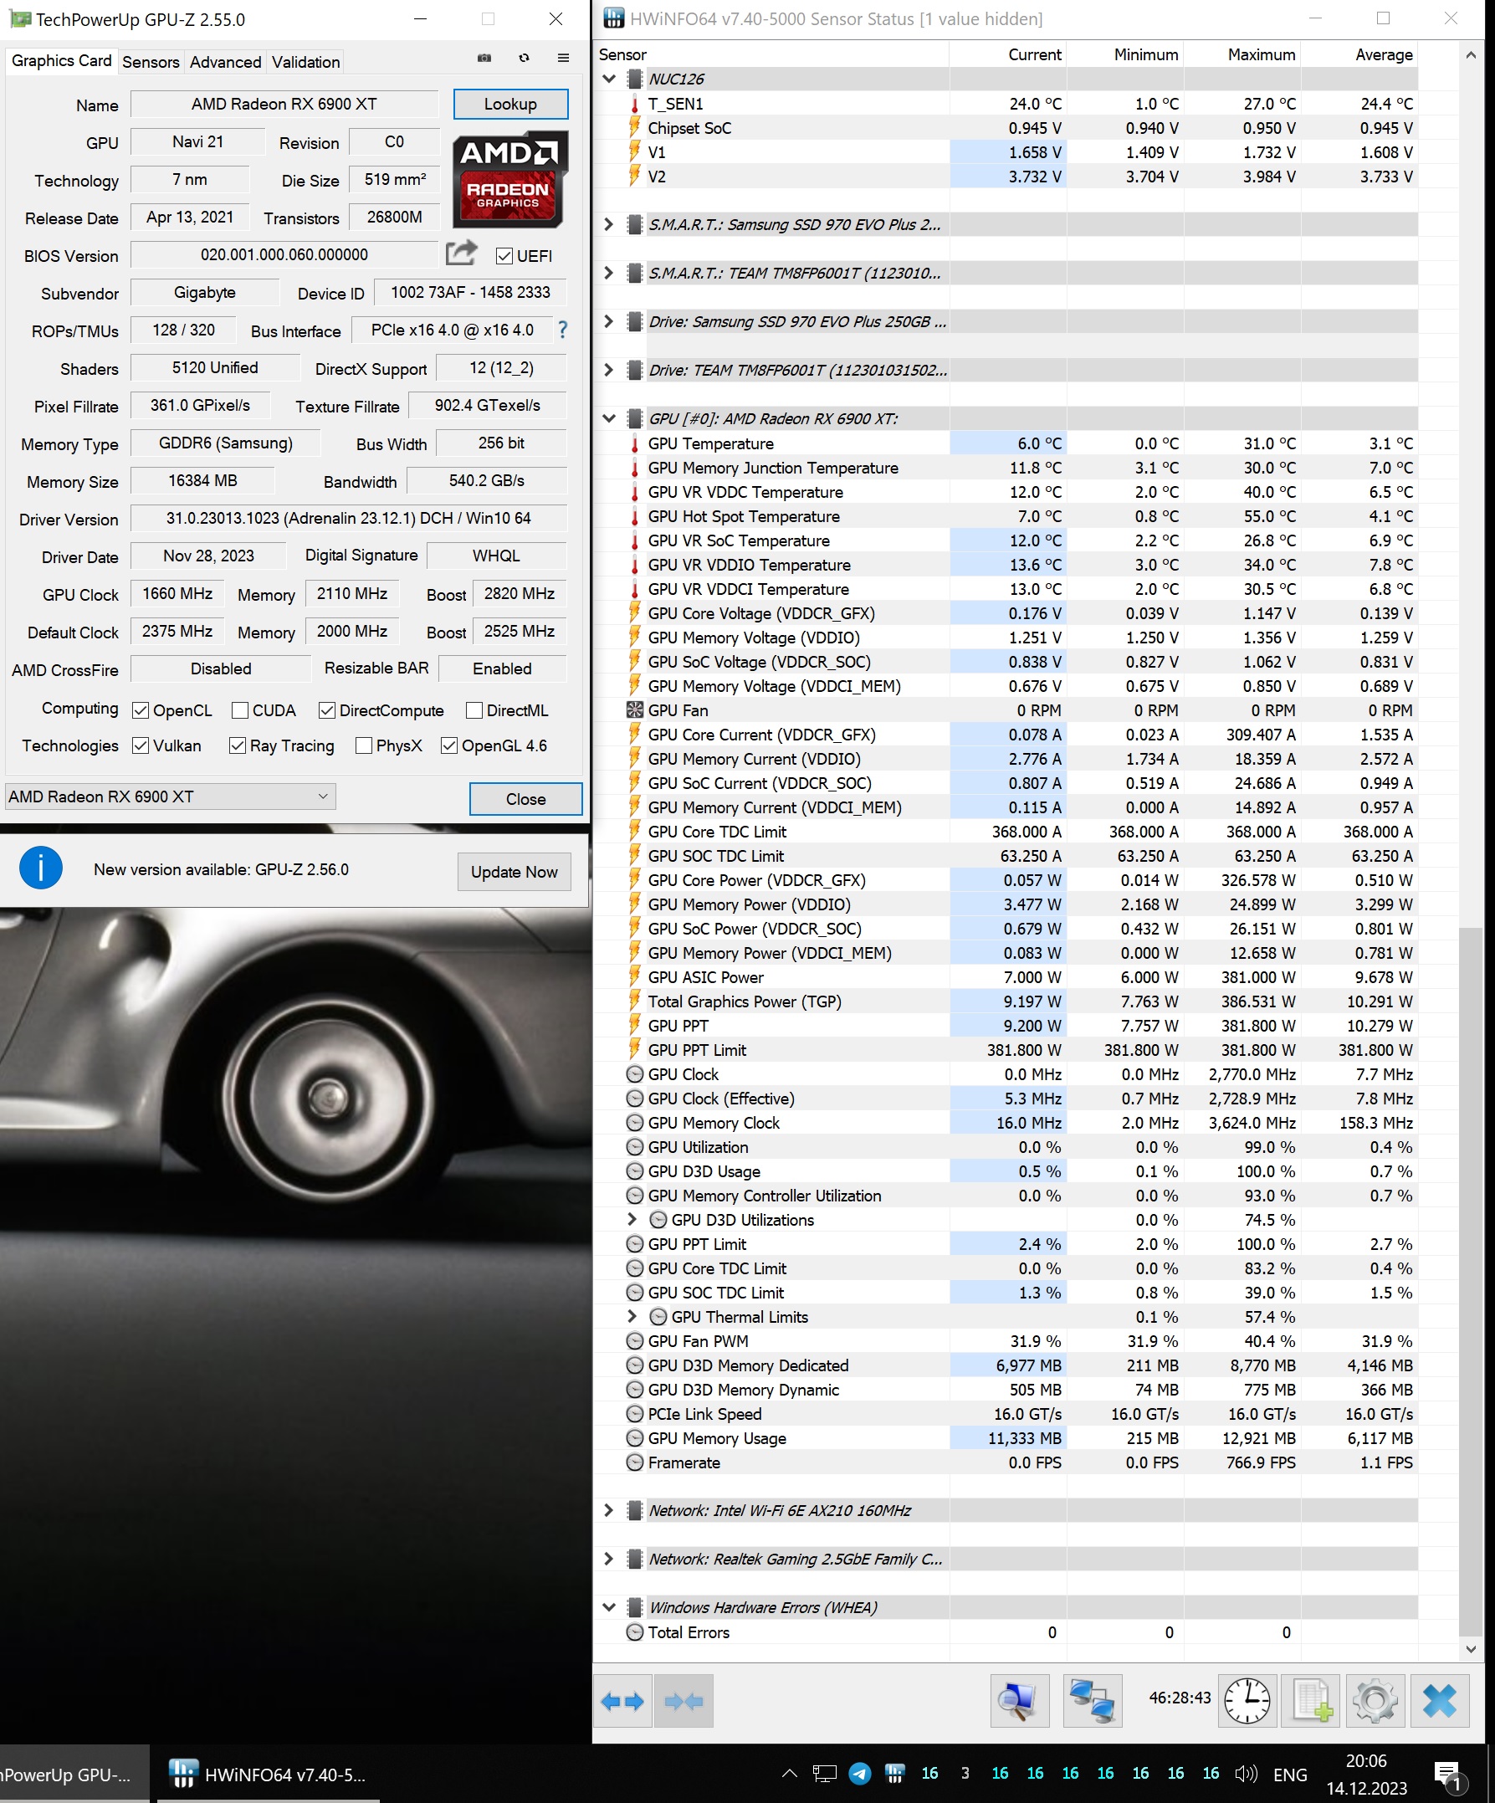Screen dimensions: 1495x1803
Task: Open the Advanced tab in GPU-Z
Action: point(225,62)
